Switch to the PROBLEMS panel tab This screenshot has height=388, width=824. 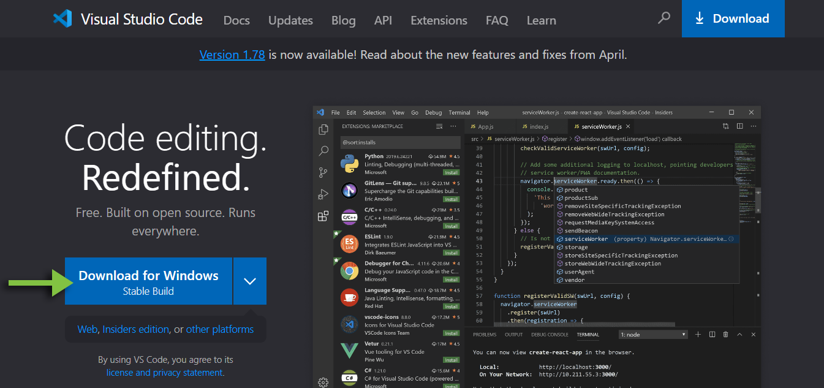pos(485,335)
